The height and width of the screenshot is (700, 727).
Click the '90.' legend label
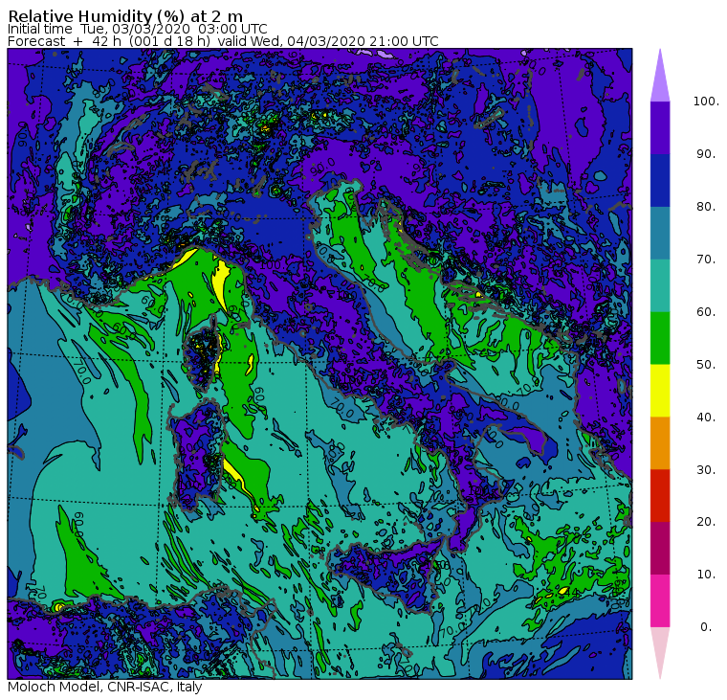click(706, 154)
